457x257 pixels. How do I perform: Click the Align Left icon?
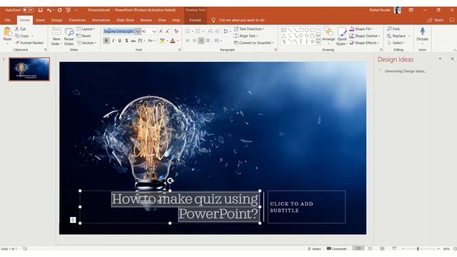pyautogui.click(x=188, y=41)
